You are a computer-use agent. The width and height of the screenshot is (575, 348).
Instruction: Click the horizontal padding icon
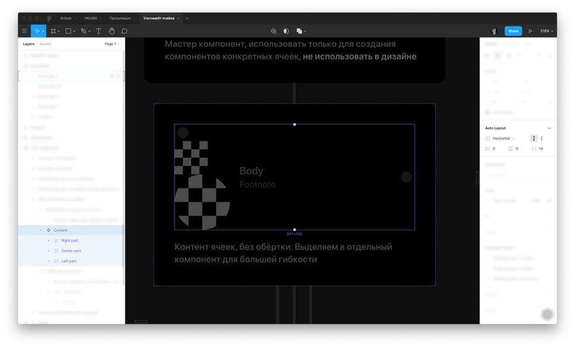(487, 148)
